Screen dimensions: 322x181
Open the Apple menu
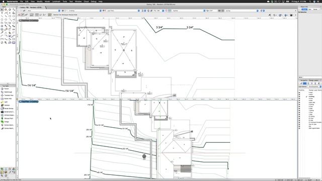[x=3, y=2]
